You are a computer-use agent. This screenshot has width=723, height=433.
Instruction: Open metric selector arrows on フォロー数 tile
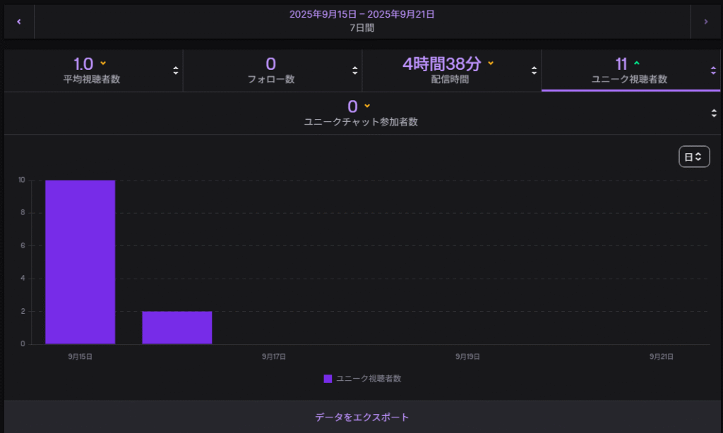[x=354, y=70]
